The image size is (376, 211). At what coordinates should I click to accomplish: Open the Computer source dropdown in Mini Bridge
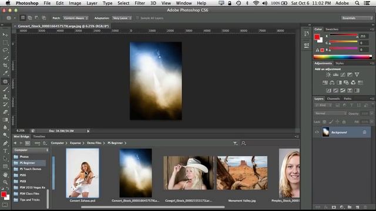tap(31, 150)
